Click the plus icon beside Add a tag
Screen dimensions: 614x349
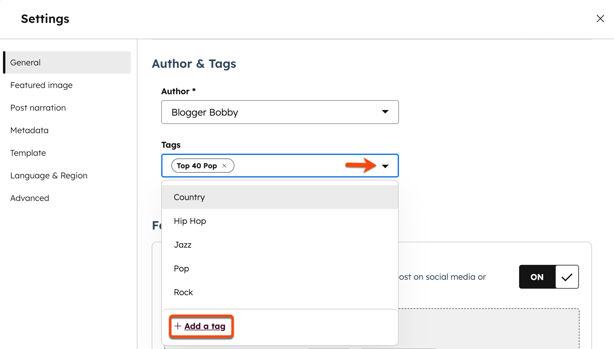(178, 326)
